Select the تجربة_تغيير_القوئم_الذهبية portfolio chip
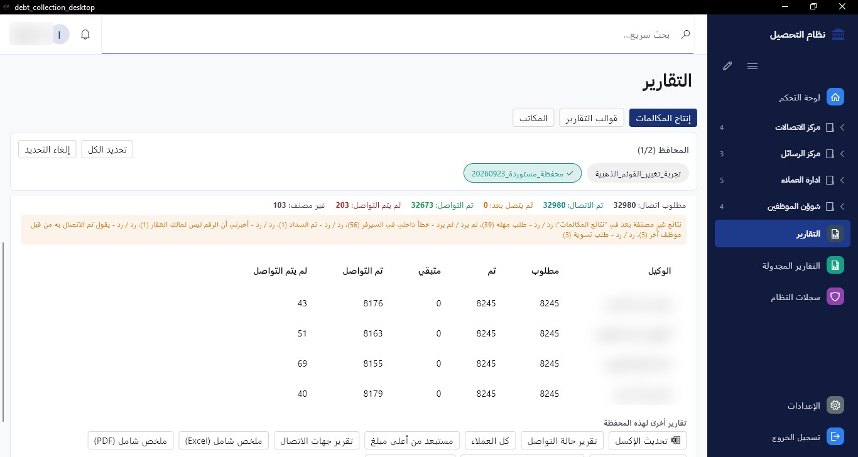The height and width of the screenshot is (457, 858). tap(638, 173)
